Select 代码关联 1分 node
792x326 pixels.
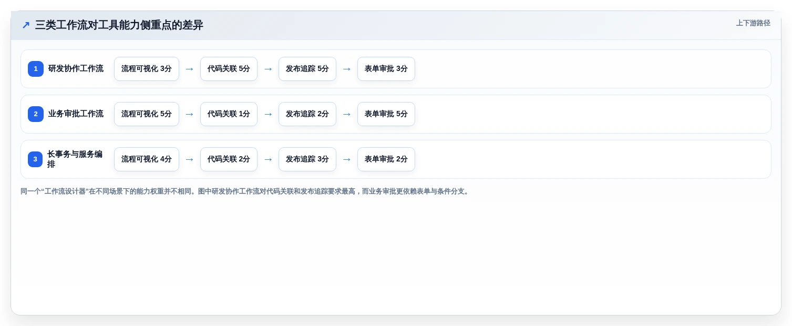pyautogui.click(x=229, y=114)
